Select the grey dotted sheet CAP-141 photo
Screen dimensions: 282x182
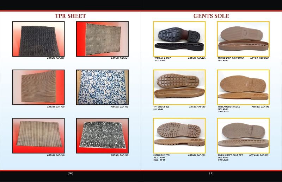[102, 39]
